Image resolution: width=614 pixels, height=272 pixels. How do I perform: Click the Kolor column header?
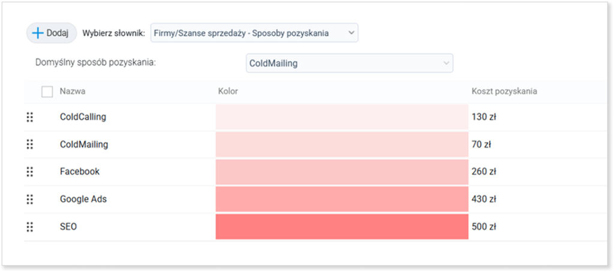pyautogui.click(x=228, y=91)
